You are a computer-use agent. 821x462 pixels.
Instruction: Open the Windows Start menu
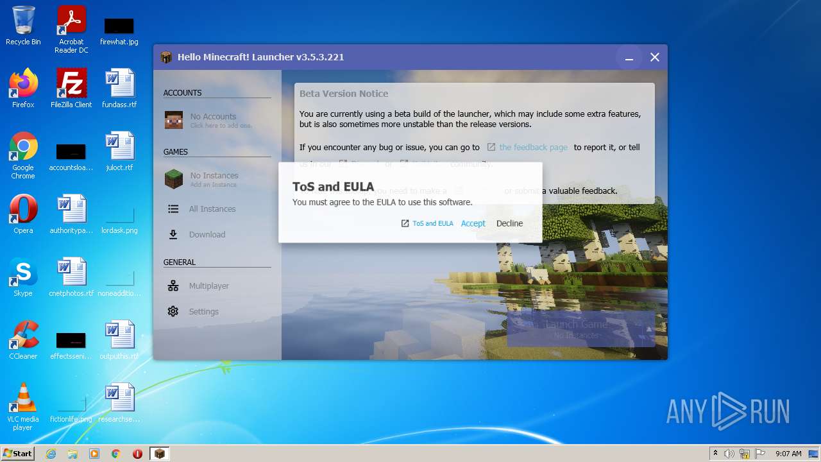coord(18,453)
